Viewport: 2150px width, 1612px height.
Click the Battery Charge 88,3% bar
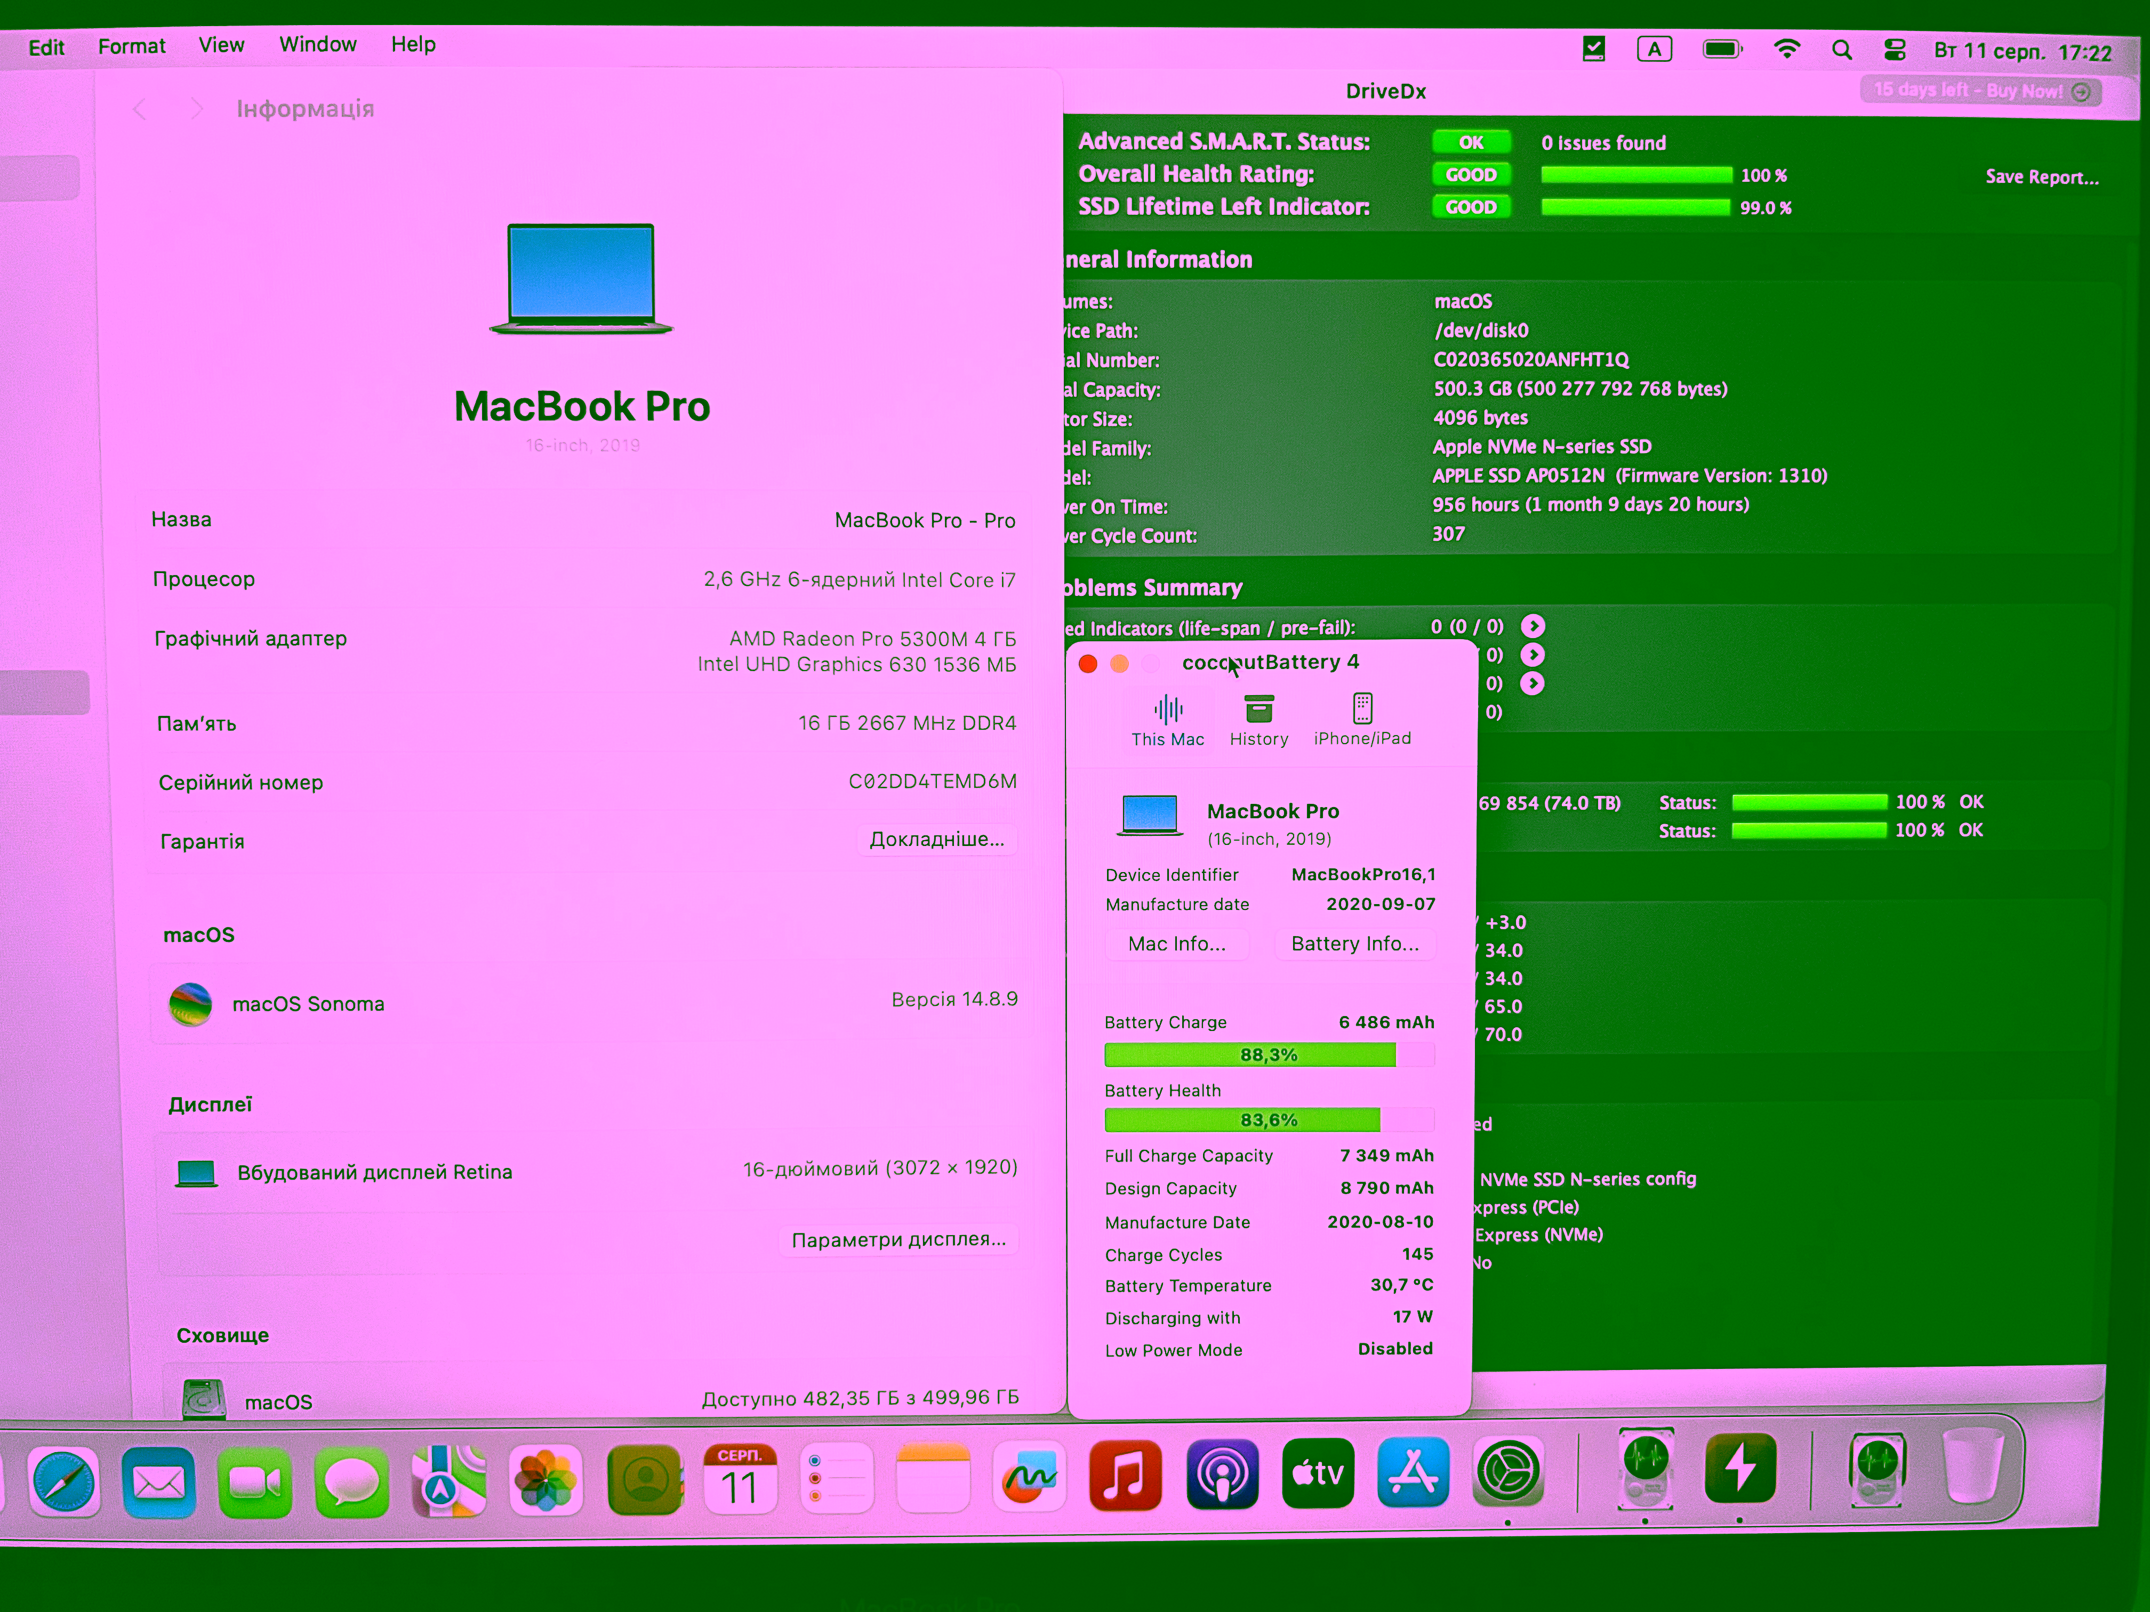(x=1270, y=1055)
